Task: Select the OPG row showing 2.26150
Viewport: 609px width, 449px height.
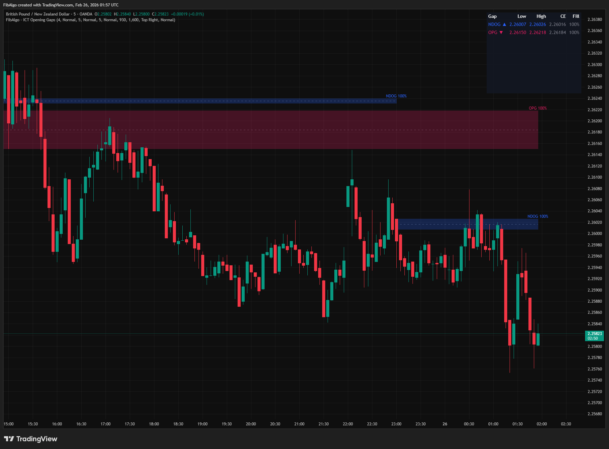Action: (x=518, y=32)
